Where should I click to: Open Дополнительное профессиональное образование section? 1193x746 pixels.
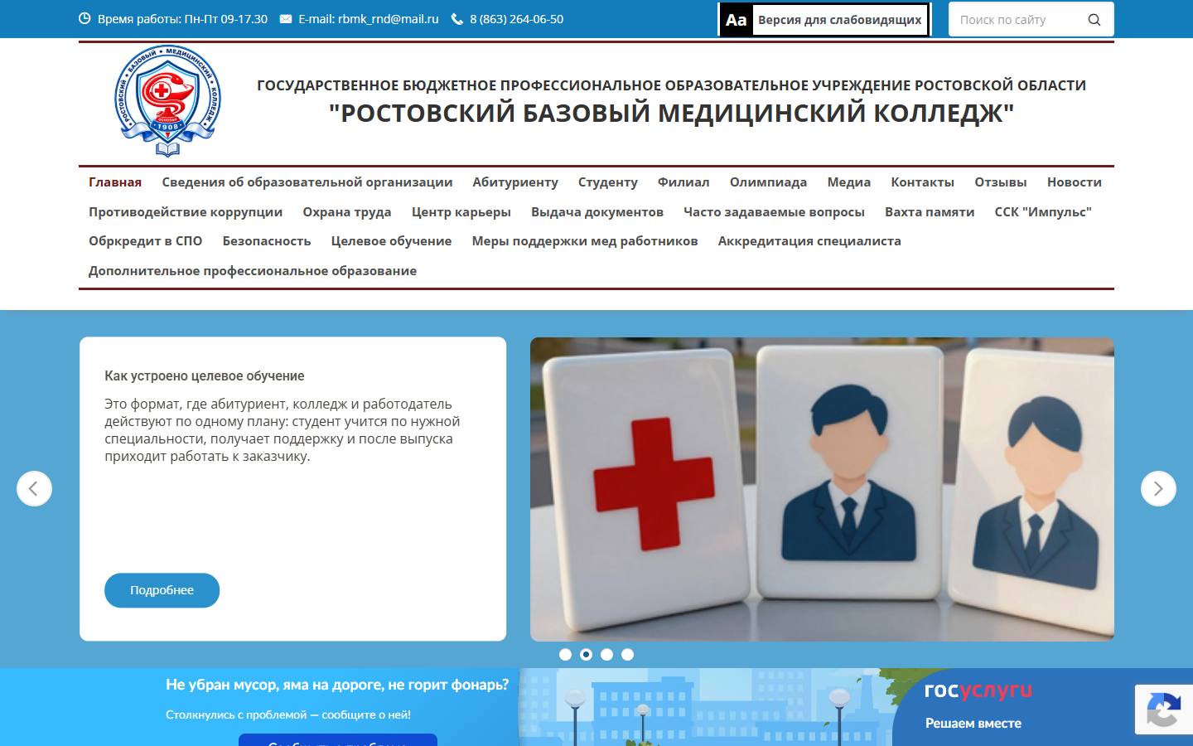click(x=253, y=271)
